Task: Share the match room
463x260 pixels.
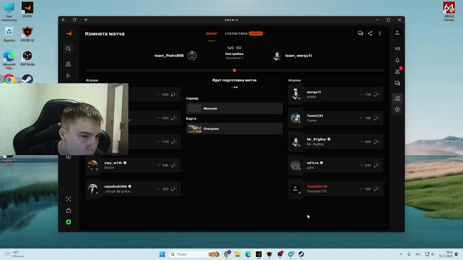Action: (370, 33)
